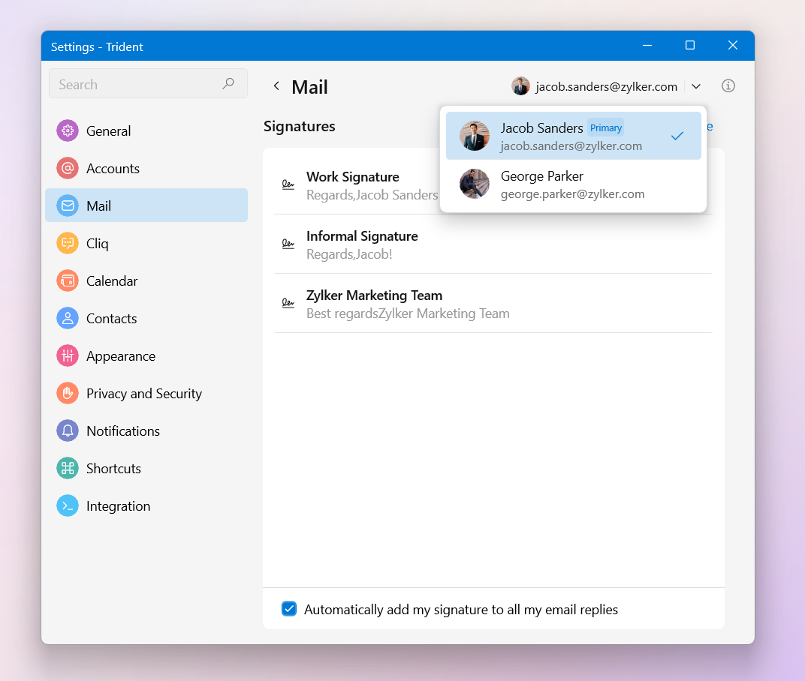Click George Parker avatar in dropdown list
This screenshot has width=805, height=681.
[x=475, y=184]
